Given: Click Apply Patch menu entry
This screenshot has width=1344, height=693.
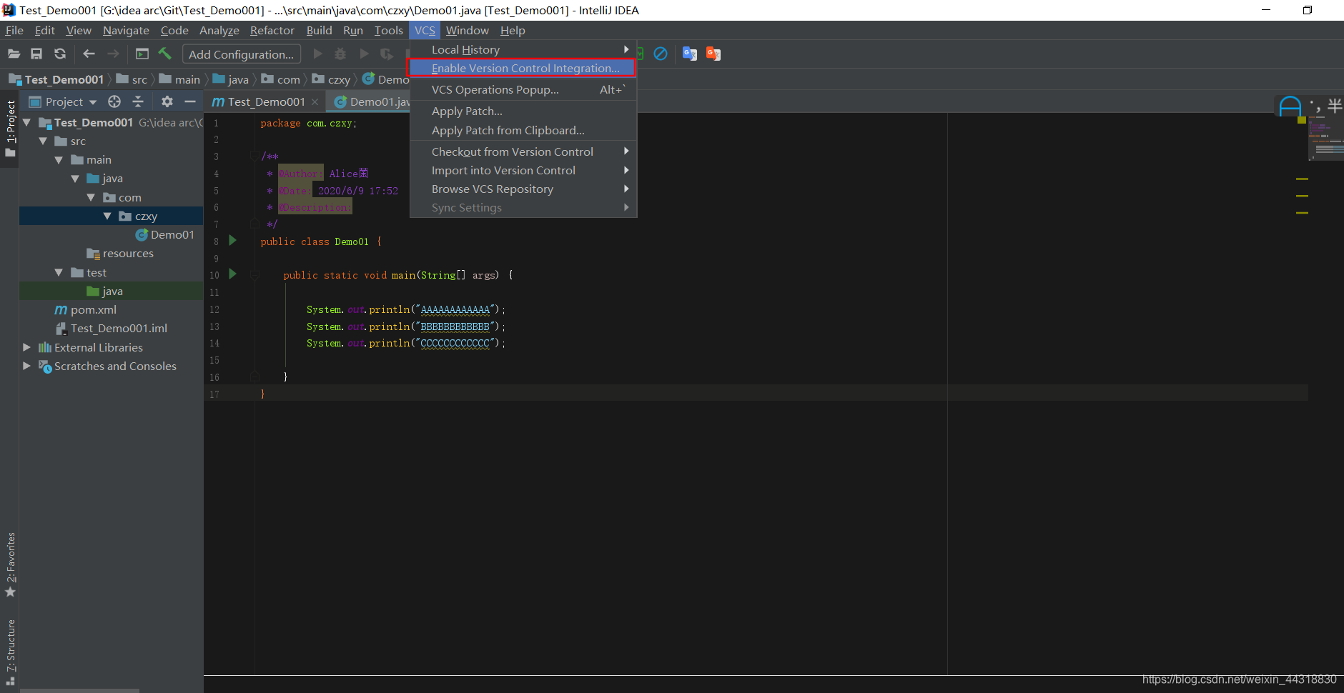Looking at the screenshot, I should pos(523,111).
